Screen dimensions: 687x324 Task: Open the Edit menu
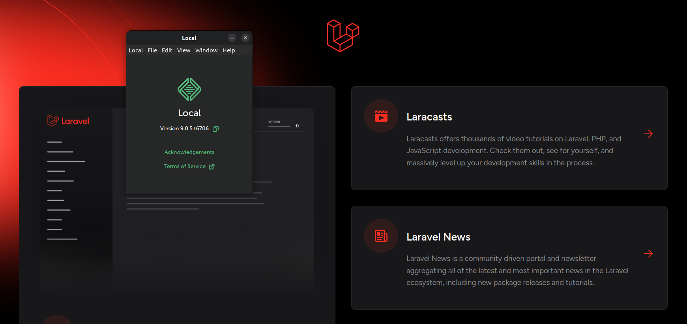pyautogui.click(x=167, y=50)
